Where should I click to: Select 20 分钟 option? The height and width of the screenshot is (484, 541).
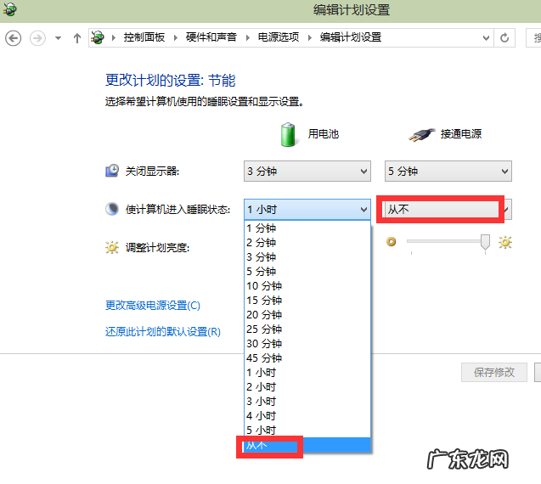tap(307, 315)
